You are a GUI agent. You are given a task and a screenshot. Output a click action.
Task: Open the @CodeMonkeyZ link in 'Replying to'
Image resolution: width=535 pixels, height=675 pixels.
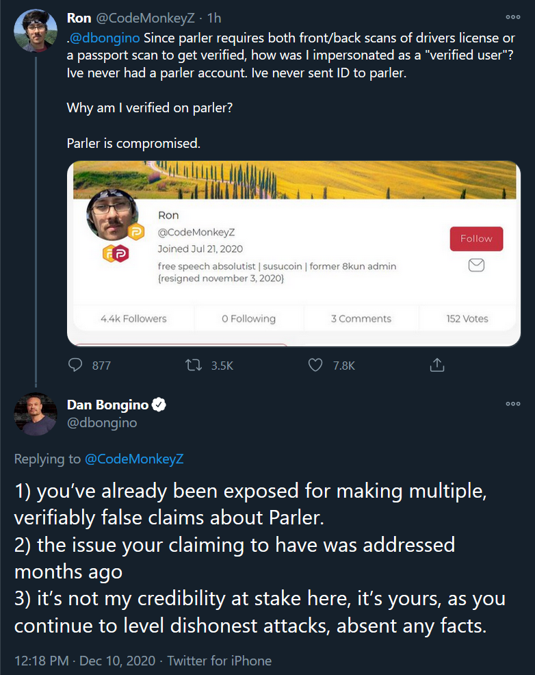pyautogui.click(x=133, y=459)
